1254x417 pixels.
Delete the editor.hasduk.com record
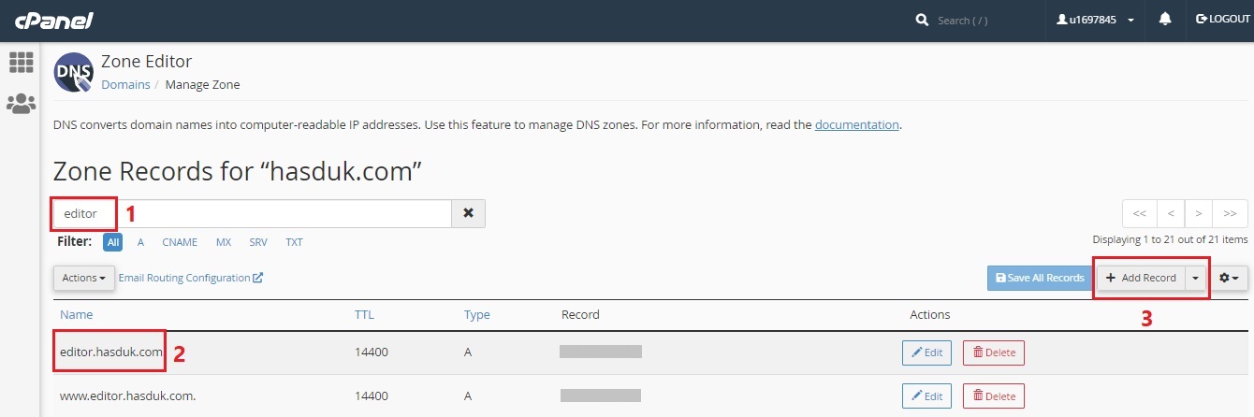pos(994,352)
